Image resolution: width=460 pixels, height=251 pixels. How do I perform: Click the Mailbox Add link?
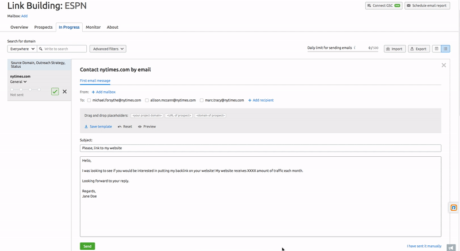24,16
